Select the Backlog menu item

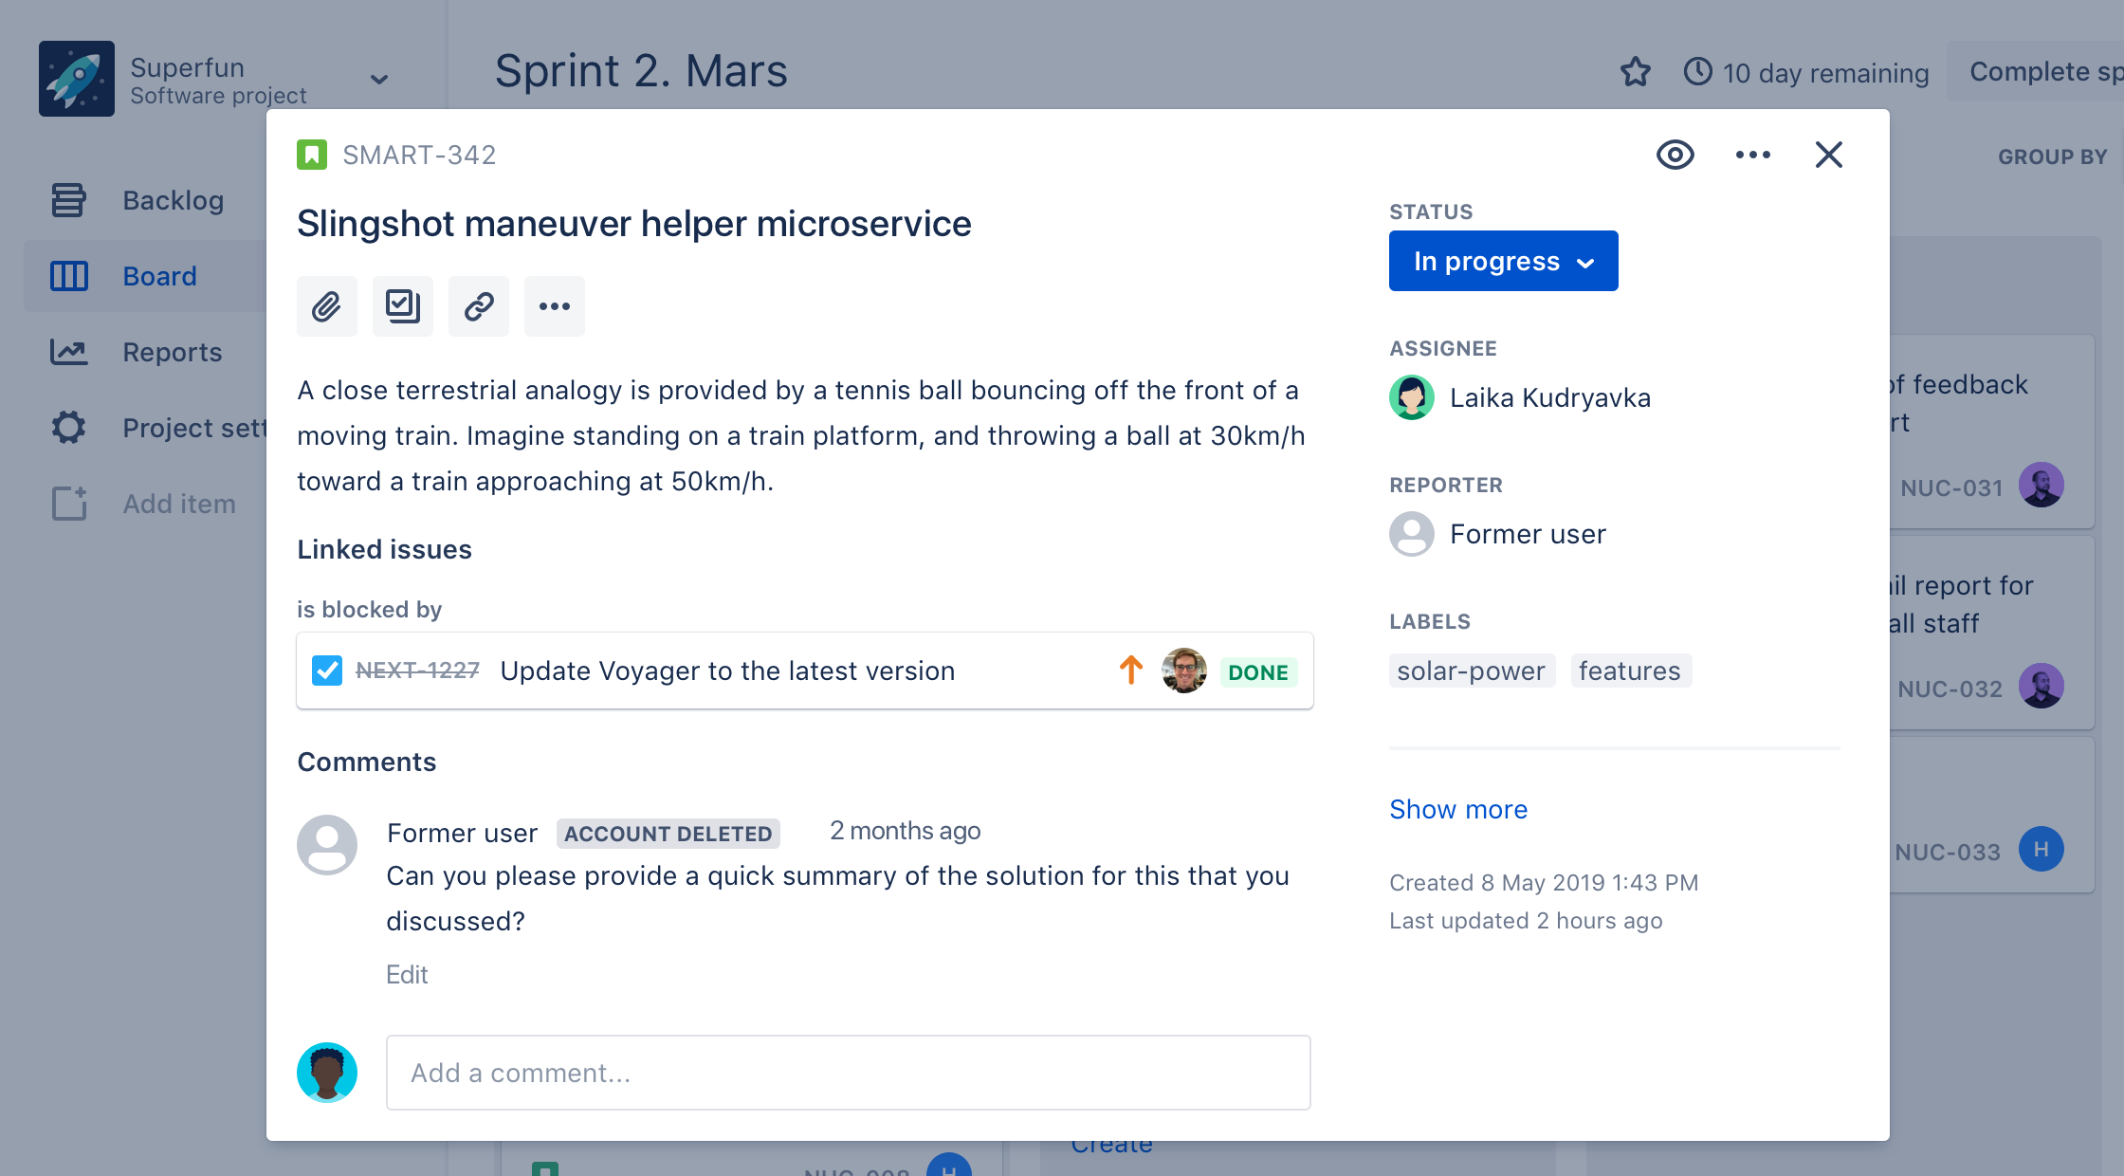point(173,200)
